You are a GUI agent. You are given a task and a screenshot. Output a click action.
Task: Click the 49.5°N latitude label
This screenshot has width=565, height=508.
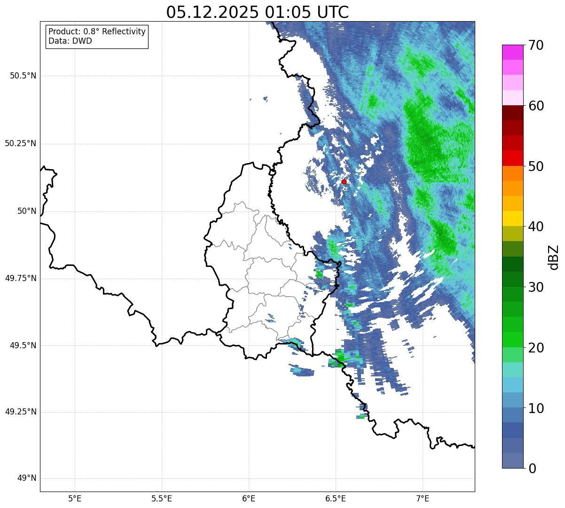23,345
